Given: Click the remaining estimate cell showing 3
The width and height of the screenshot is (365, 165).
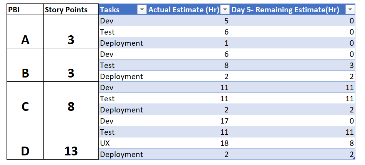Looking at the screenshot, I should (292, 65).
